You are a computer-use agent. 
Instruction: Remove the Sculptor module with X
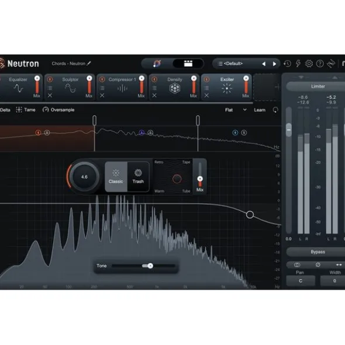(x=50, y=96)
